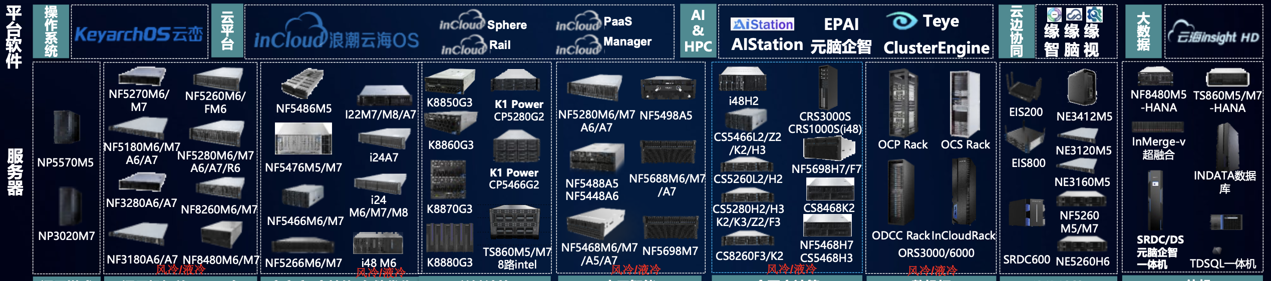Select the SRDC600 cabinet image
This screenshot has width=1271, height=281.
pos(1027,212)
